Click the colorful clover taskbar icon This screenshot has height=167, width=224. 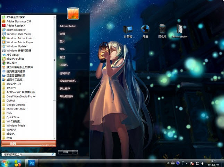(x=18, y=163)
